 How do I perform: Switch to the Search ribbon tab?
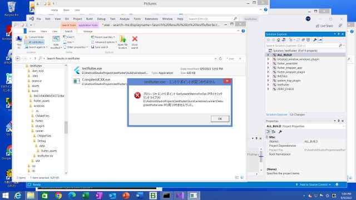(x=68, y=31)
